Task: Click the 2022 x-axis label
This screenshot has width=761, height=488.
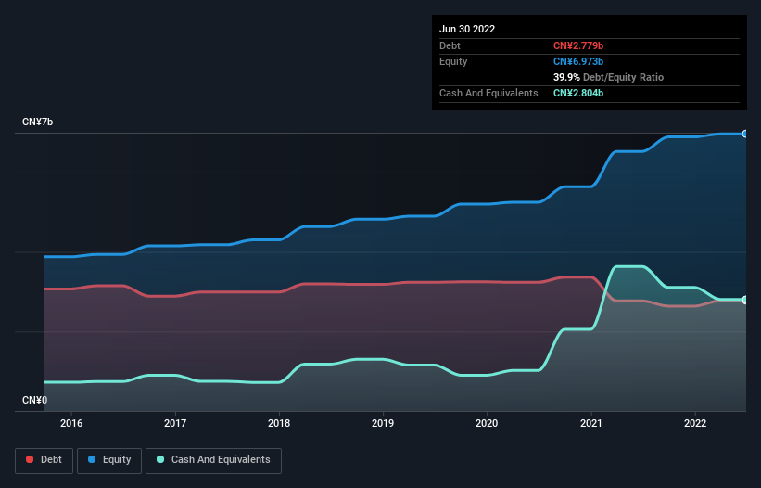Action: tap(695, 423)
